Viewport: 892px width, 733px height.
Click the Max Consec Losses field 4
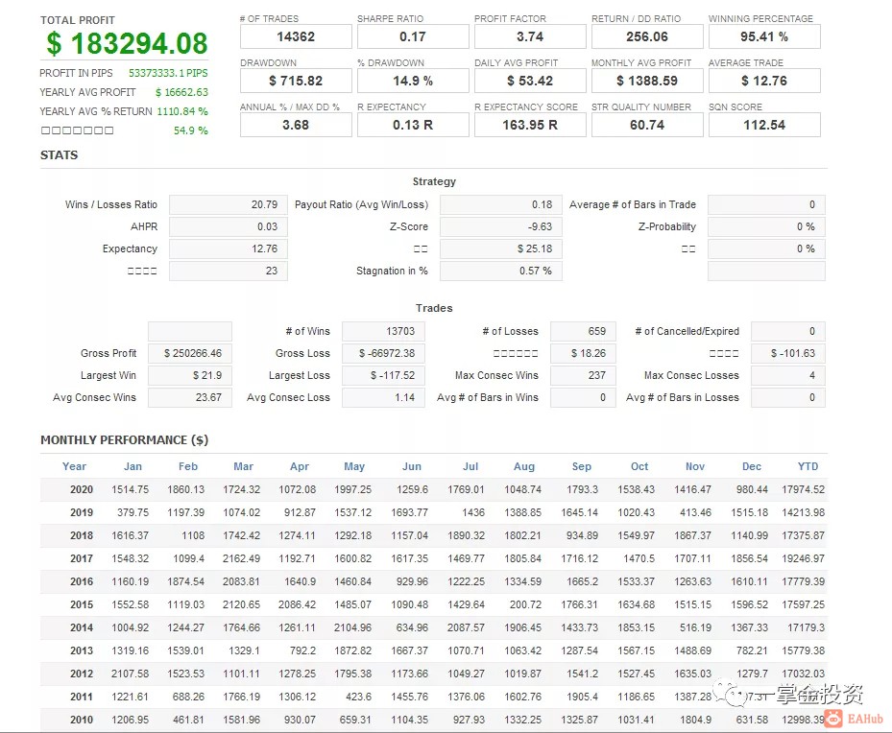click(788, 375)
